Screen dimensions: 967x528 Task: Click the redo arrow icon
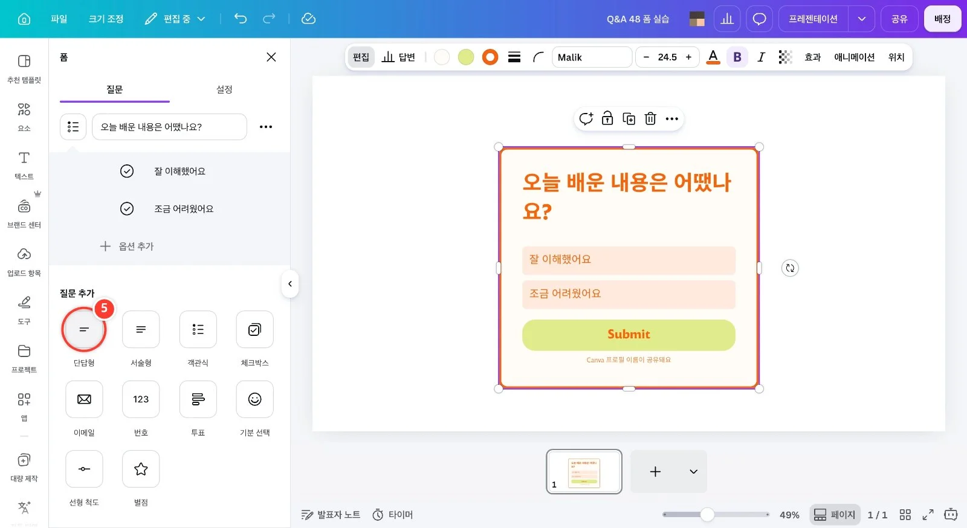[x=269, y=19]
